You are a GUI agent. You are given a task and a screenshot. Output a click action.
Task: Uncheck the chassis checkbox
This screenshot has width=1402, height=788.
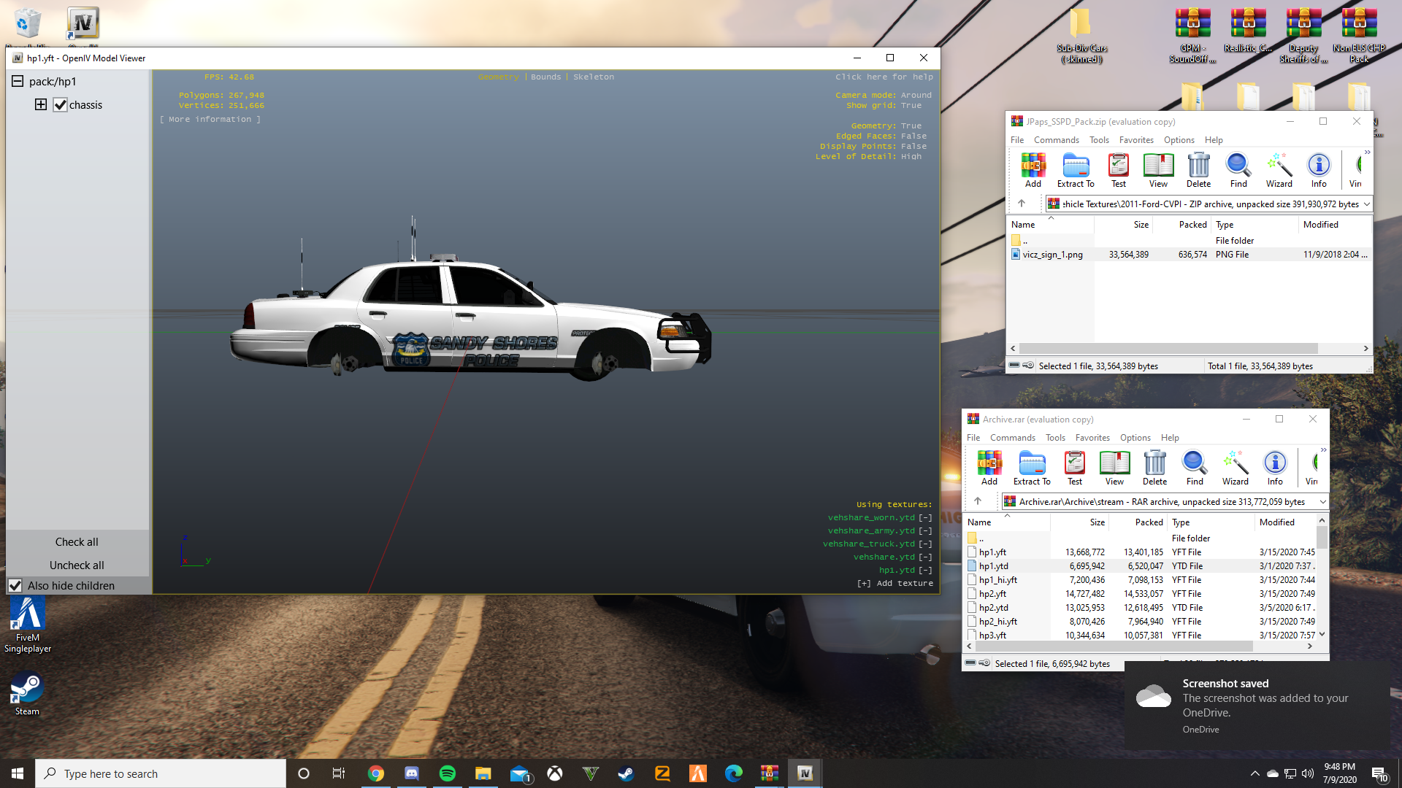[x=61, y=105]
